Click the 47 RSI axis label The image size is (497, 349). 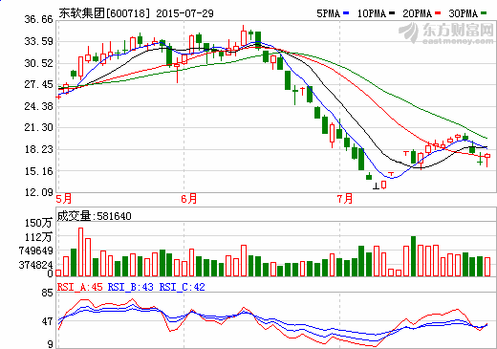47,321
